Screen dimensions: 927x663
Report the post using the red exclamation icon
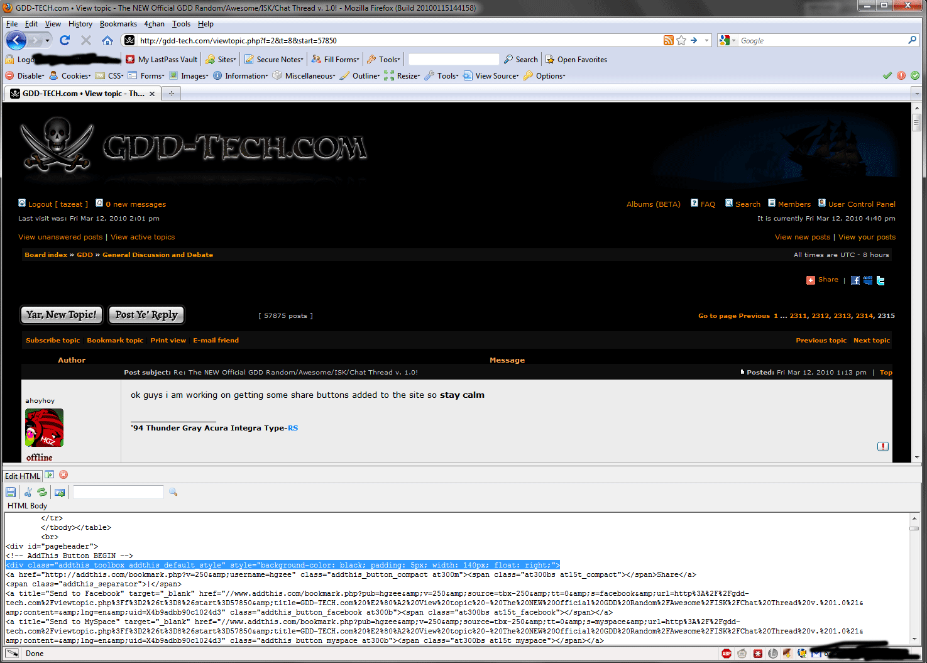[x=883, y=446]
